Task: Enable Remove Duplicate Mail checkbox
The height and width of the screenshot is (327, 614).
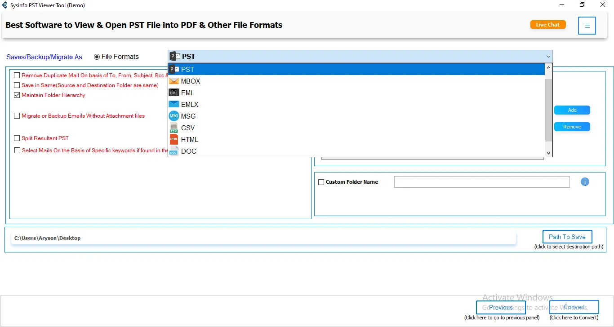Action: [x=17, y=75]
